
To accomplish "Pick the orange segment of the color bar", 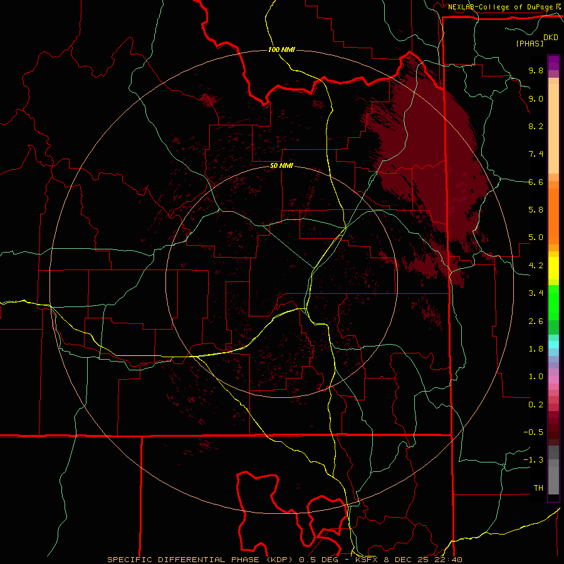I will (x=553, y=213).
